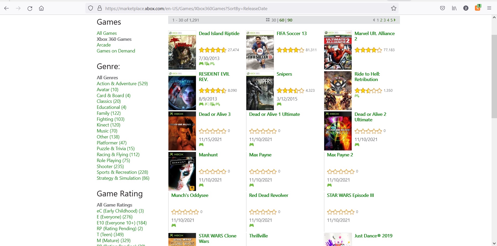Open Munch's Oddysee title link
497x246 pixels.
(190, 195)
